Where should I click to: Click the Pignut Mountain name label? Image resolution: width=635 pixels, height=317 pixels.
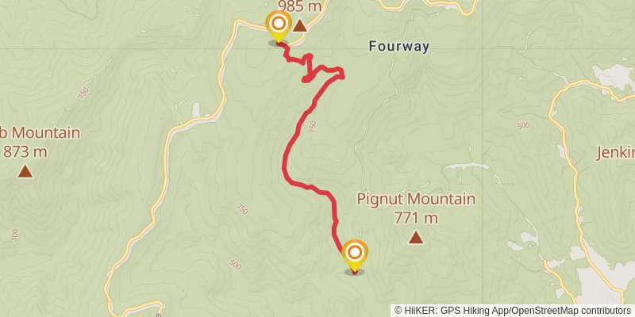416,199
